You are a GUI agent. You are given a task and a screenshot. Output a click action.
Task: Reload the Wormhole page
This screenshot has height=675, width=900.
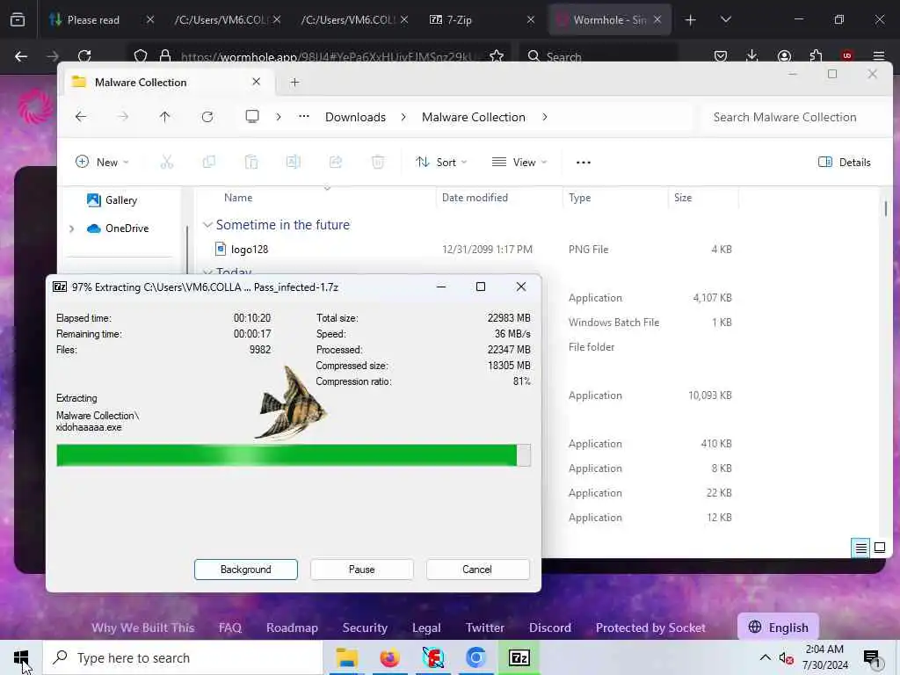pyautogui.click(x=84, y=56)
